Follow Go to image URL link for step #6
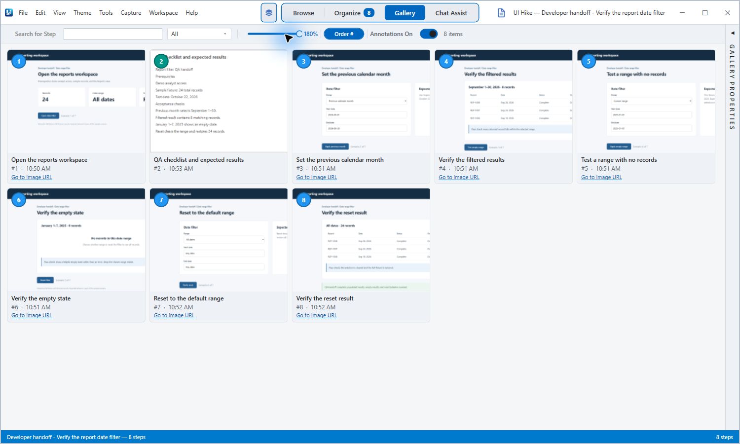This screenshot has height=444, width=740. (32, 315)
